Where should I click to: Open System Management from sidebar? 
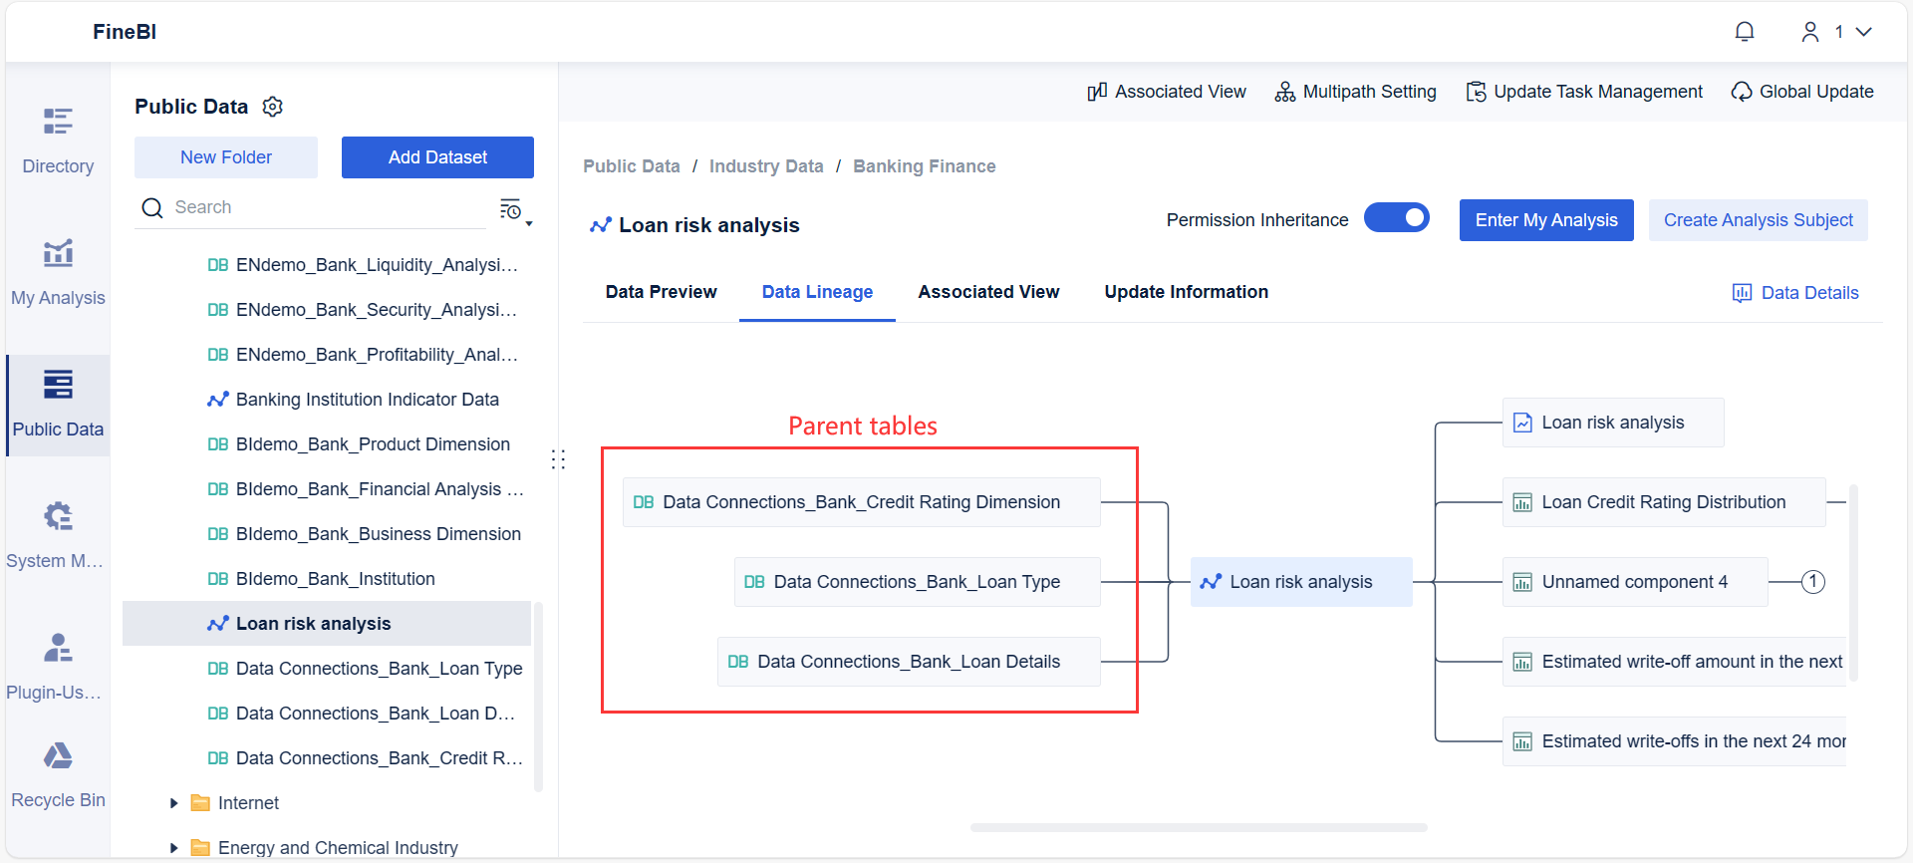click(58, 535)
